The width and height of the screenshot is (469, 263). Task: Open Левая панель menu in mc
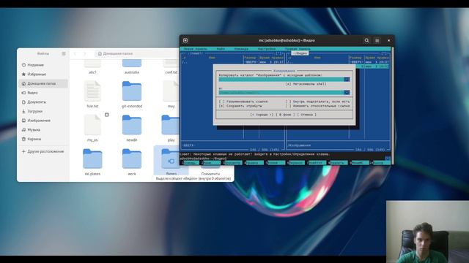195,49
